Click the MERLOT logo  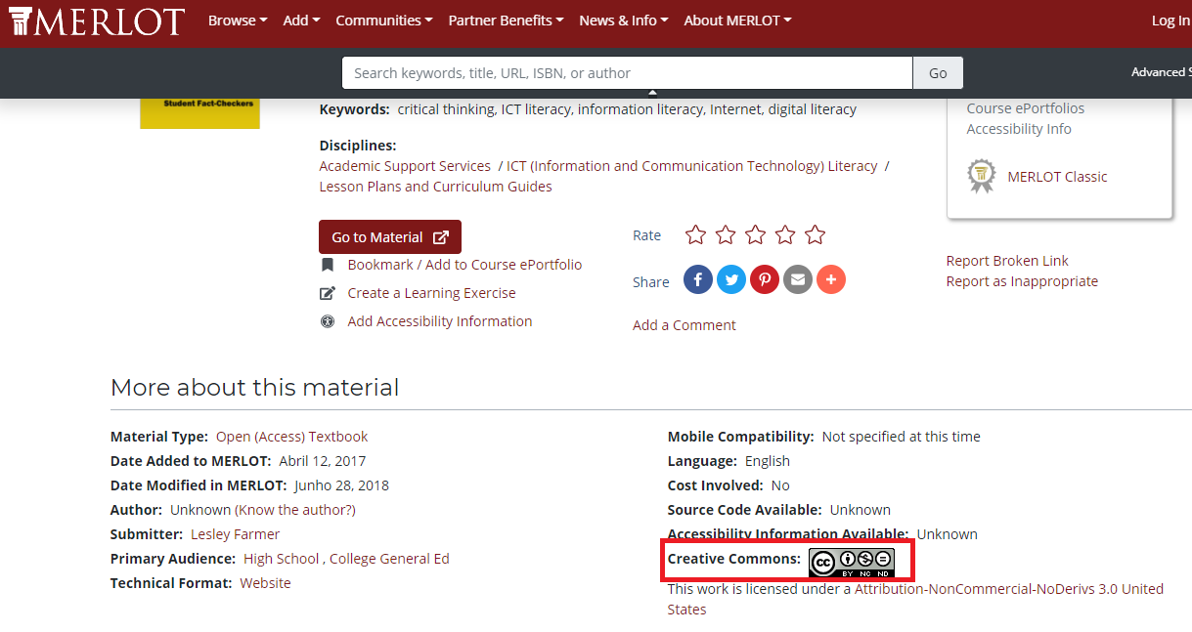[96, 21]
